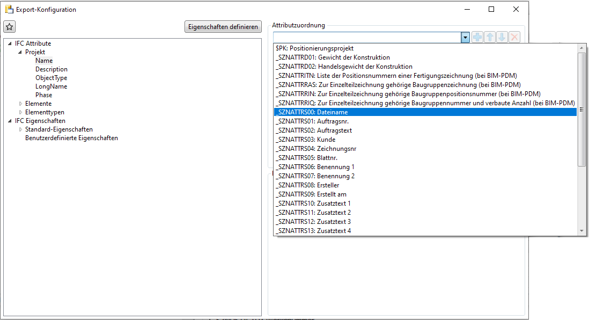Choose _SZNATTRS11: Zusatztext 2 entry

(425, 213)
